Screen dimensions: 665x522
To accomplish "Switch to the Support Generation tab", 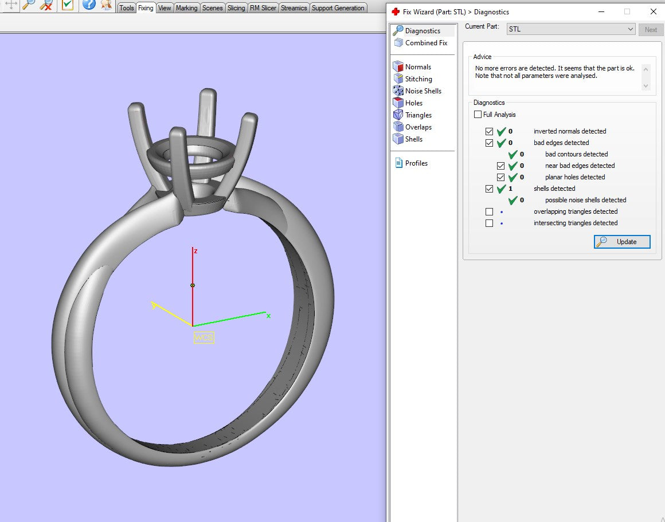I will [x=338, y=8].
